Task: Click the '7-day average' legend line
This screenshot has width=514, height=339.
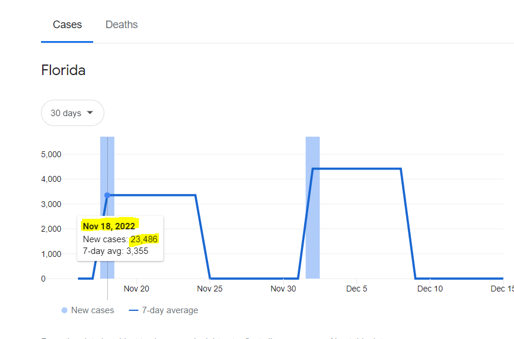Action: (134, 310)
